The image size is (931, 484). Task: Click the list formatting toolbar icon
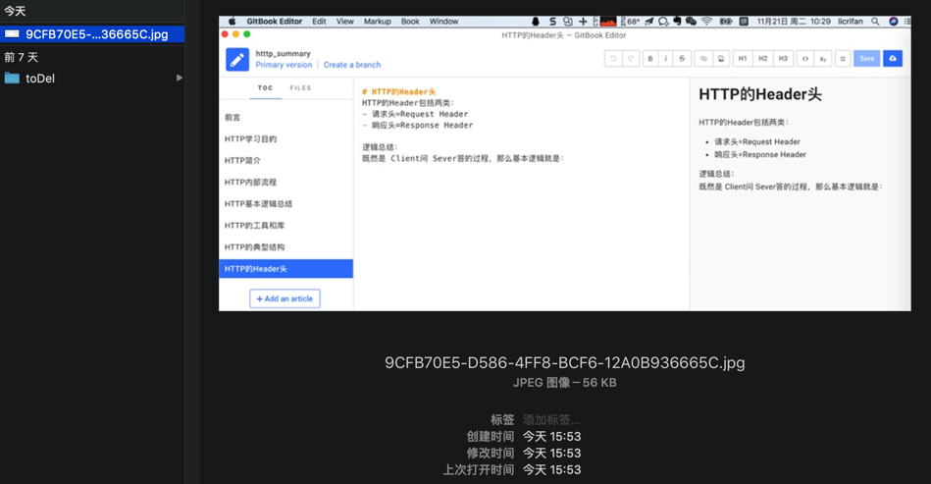pyautogui.click(x=843, y=58)
